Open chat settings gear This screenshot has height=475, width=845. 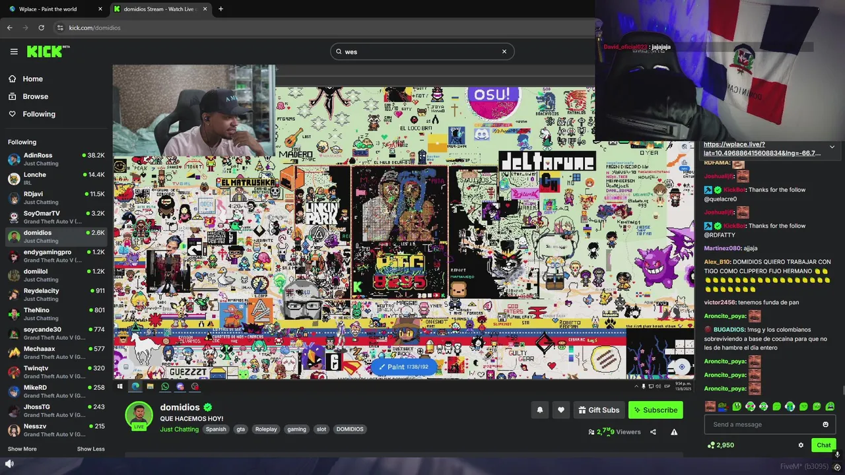[801, 445]
